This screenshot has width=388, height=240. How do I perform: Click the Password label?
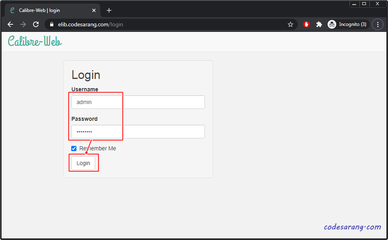click(x=84, y=119)
